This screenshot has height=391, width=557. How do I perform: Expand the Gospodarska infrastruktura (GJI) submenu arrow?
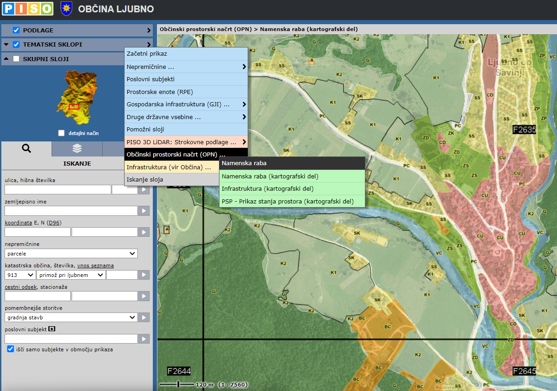(244, 104)
